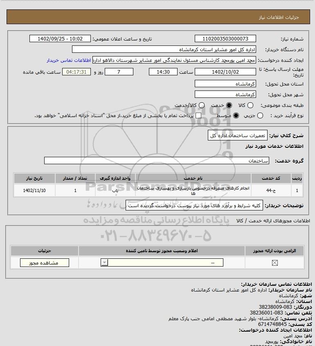Click the buyer organization name field
The width and height of the screenshot is (315, 346).
click(x=164, y=50)
